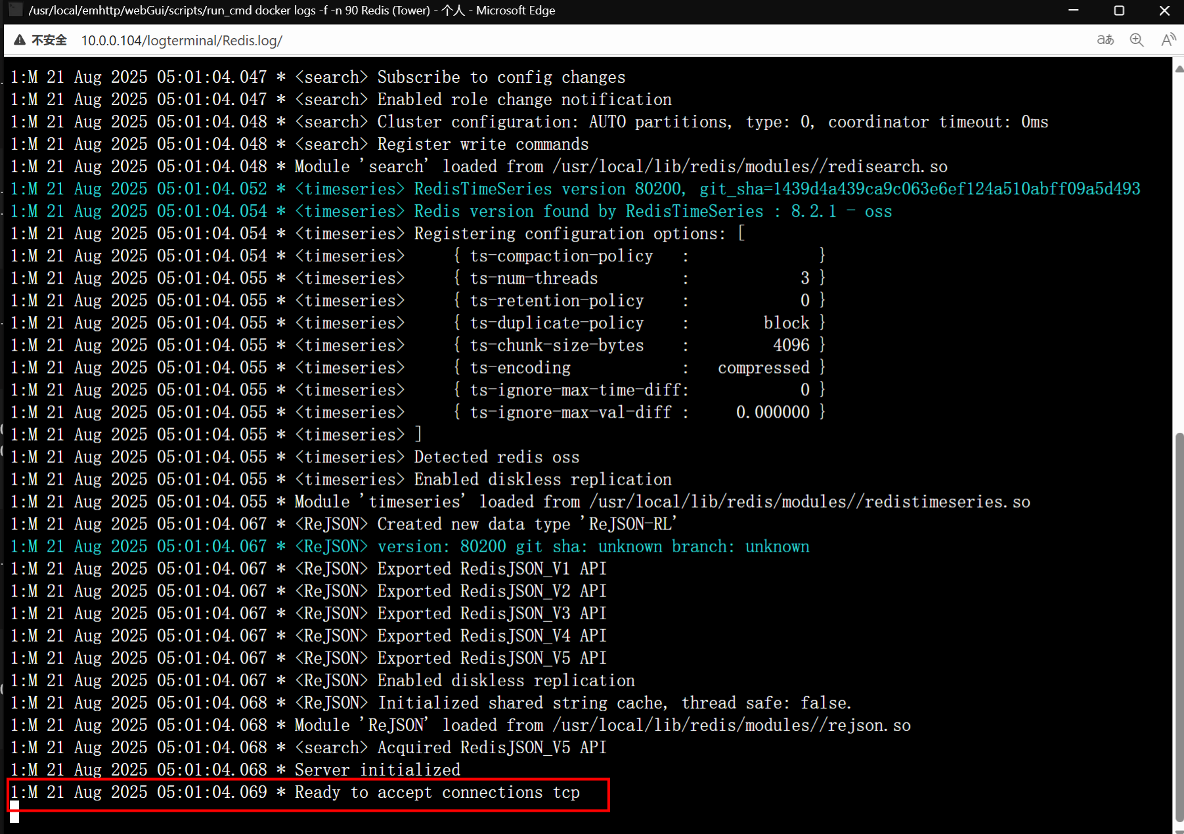This screenshot has height=834, width=1184.
Task: Click the translate page icon in address bar
Action: 1105,40
